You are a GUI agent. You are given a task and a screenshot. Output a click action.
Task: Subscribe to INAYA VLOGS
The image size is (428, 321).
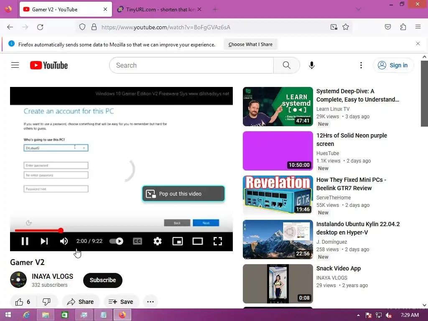pyautogui.click(x=103, y=280)
